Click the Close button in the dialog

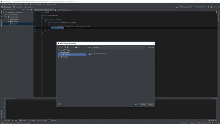coord(143,105)
